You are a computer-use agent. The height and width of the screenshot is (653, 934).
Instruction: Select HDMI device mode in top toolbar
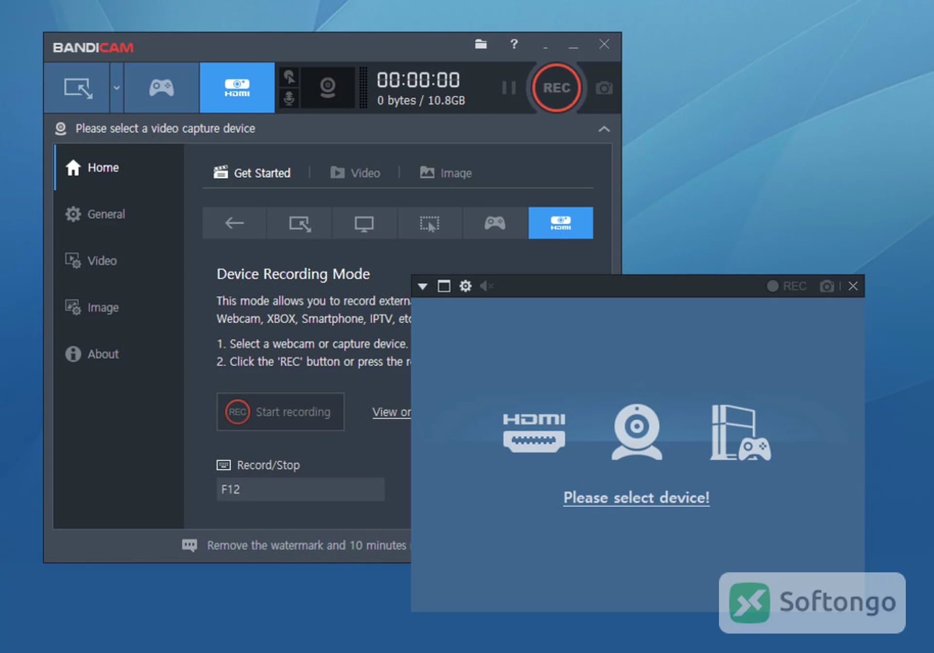click(x=237, y=88)
